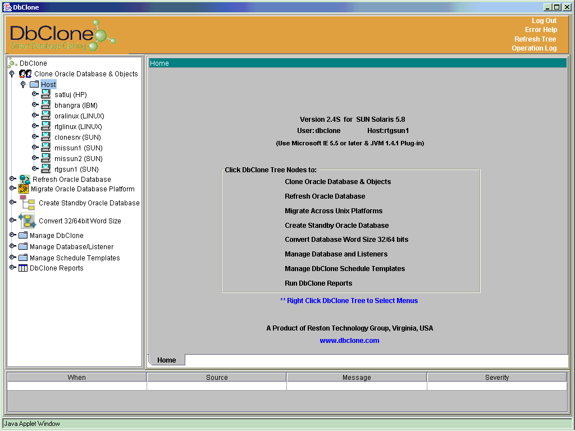
Task: Click the DbClone Reports table icon
Action: click(23, 268)
